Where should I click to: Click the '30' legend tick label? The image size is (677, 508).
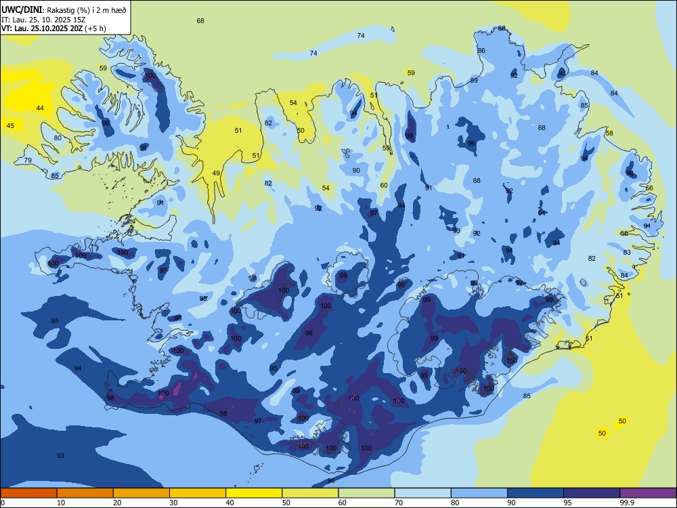coord(173,503)
